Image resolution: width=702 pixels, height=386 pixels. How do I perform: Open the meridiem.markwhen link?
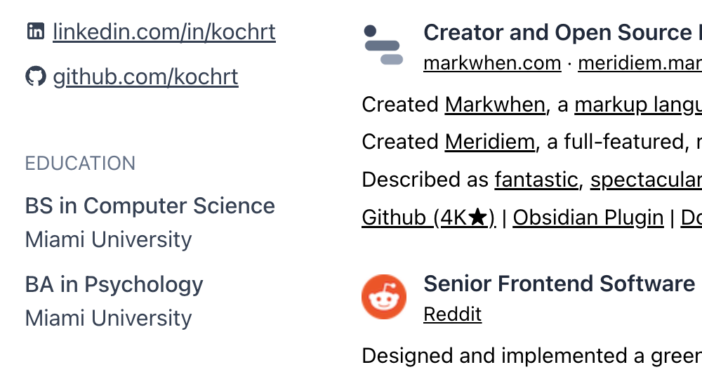pyautogui.click(x=639, y=63)
